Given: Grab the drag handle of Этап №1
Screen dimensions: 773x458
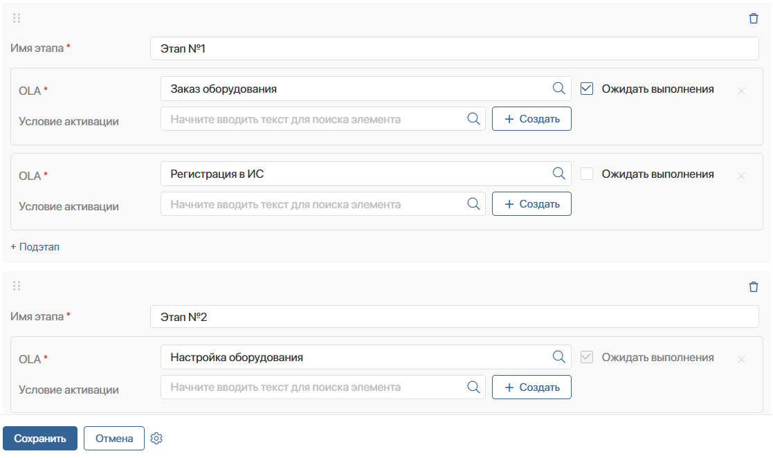Looking at the screenshot, I should pos(17,18).
